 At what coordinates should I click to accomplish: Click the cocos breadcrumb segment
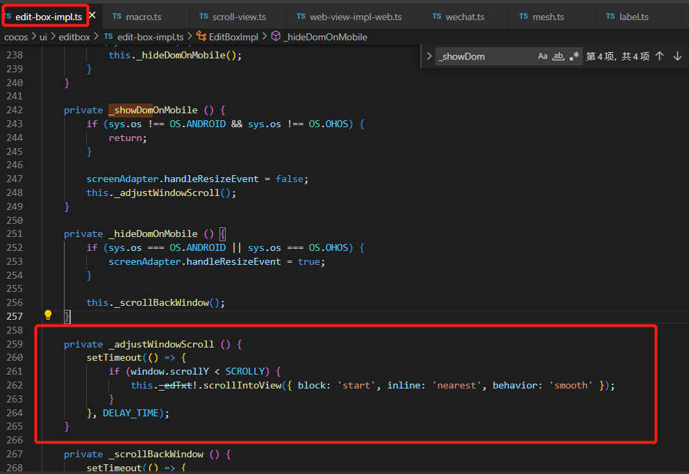click(x=16, y=37)
